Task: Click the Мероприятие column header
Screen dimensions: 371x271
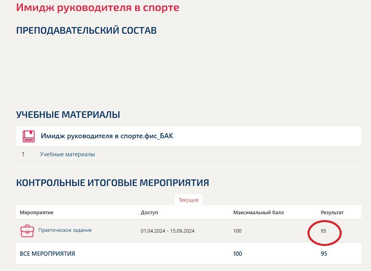Action: pyautogui.click(x=37, y=212)
